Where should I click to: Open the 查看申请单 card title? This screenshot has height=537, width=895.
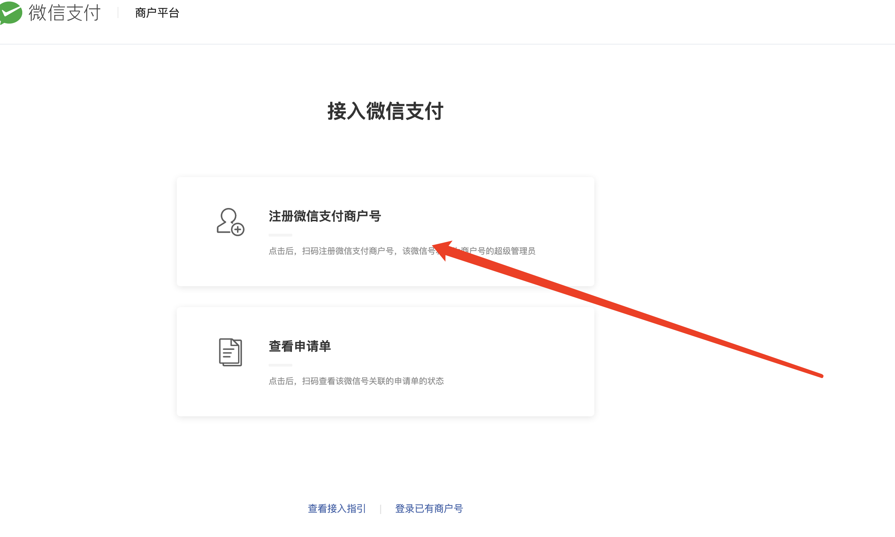pos(300,346)
